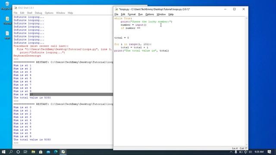Open the Action Center notifications icon
Viewport: 276px width, 155px height.
[269, 152]
